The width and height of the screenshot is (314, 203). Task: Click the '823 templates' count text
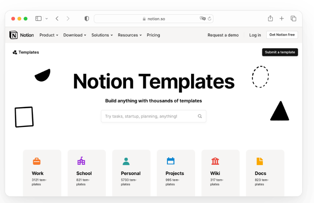pyautogui.click(x=262, y=182)
